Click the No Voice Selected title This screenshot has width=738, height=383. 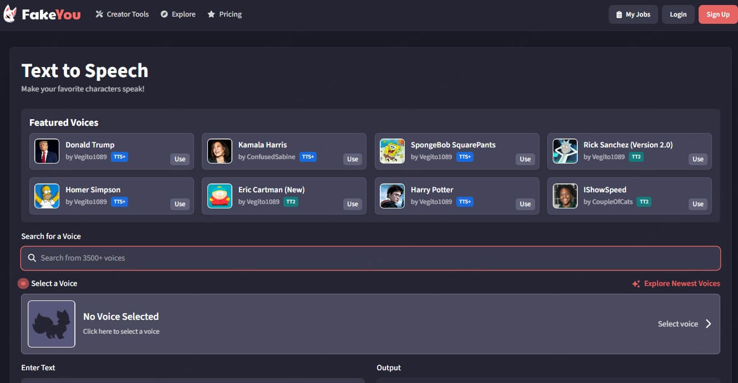pos(121,316)
